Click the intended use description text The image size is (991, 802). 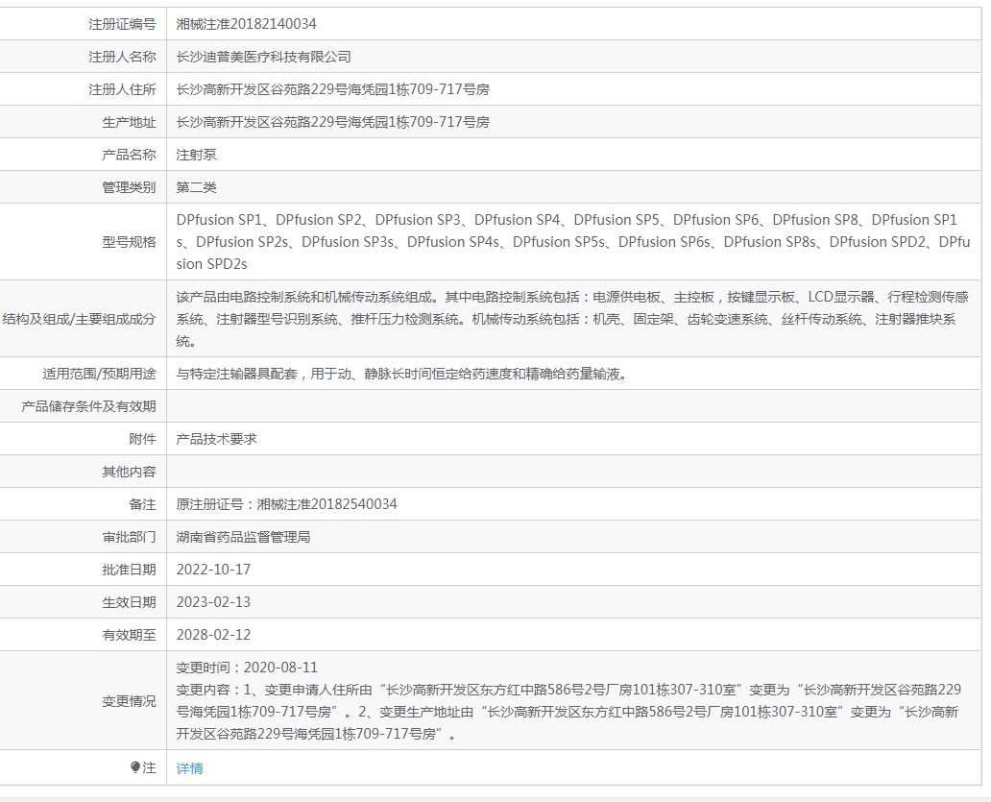coord(401,375)
